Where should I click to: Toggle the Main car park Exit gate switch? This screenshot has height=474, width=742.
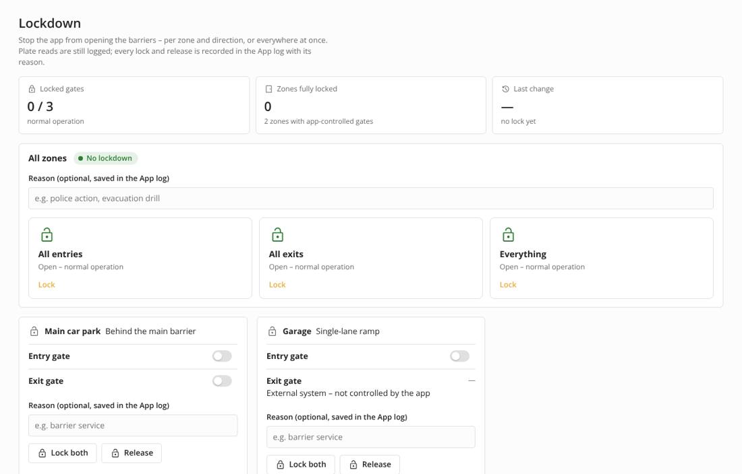[222, 381]
